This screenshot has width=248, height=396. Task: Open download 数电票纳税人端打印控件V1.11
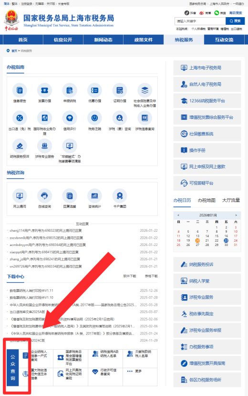point(31,290)
